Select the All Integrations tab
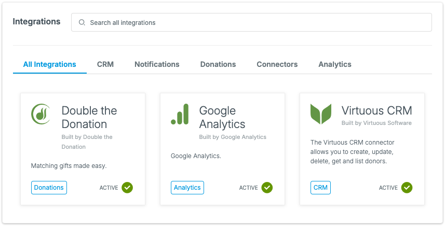The width and height of the screenshot is (445, 226). (x=50, y=64)
